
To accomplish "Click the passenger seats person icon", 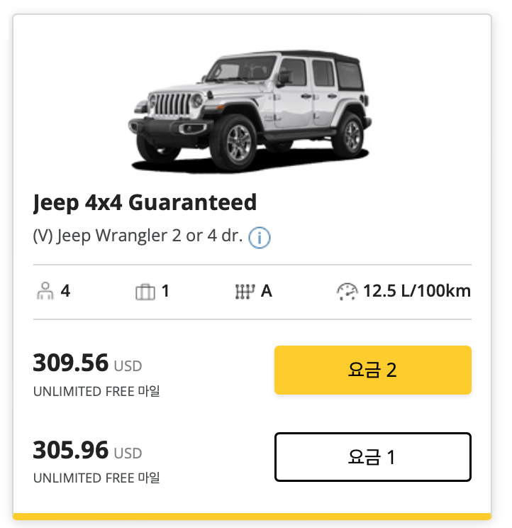I will (45, 291).
